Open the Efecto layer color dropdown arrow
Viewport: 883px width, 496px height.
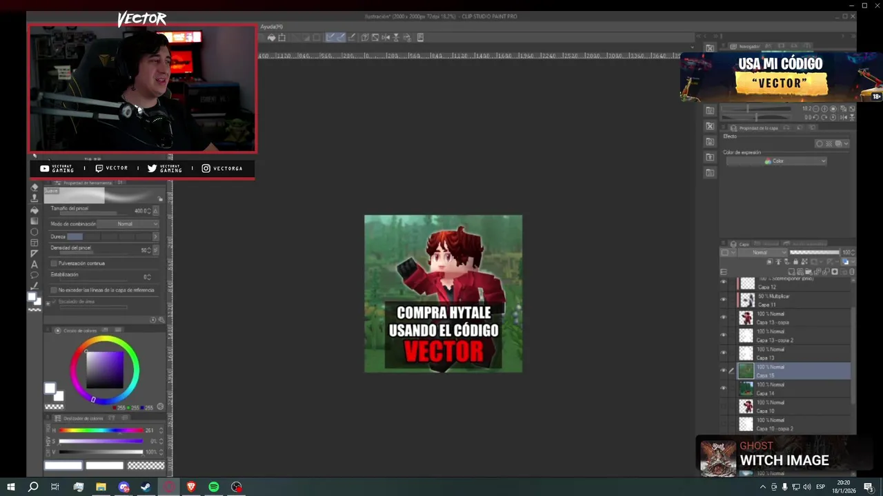click(x=846, y=143)
